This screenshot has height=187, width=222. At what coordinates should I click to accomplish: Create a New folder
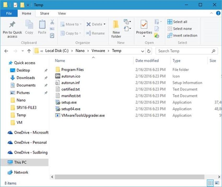click(116, 29)
